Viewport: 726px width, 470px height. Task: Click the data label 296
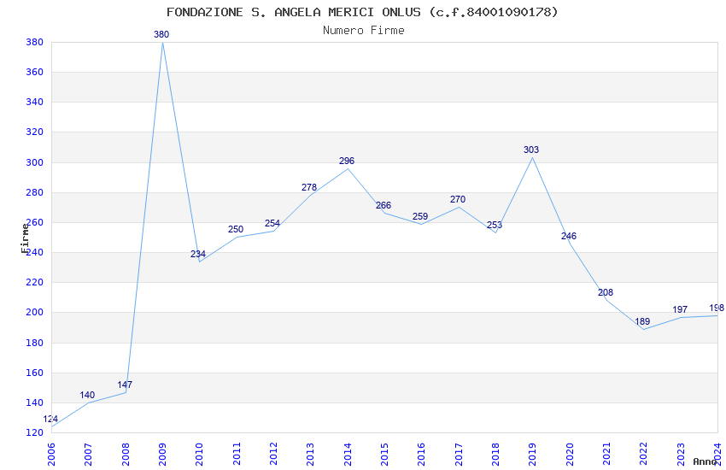tap(347, 161)
